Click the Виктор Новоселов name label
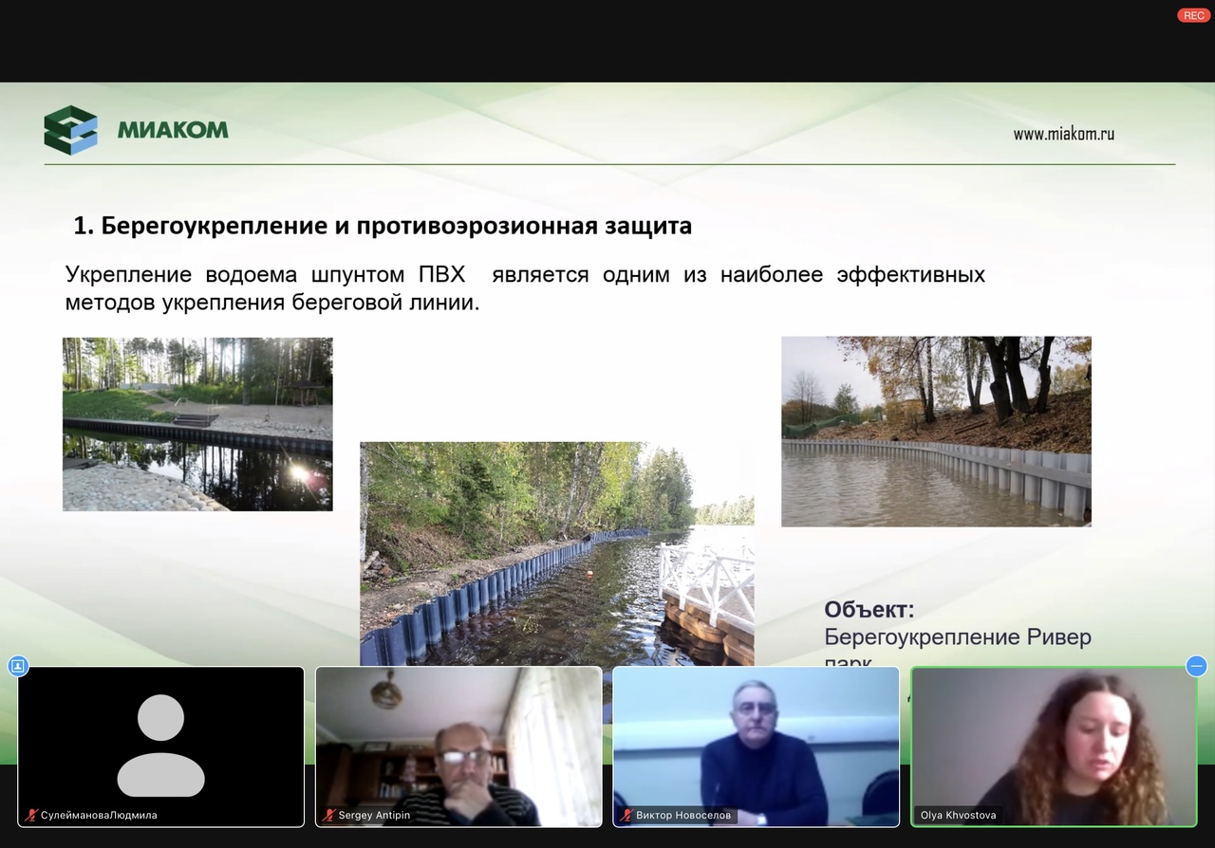 coord(683,815)
